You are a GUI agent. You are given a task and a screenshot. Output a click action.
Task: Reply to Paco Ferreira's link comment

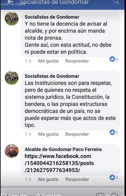tap(77, 179)
